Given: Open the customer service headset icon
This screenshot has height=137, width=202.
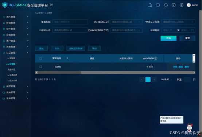Looking at the screenshot, I should 166,5.
